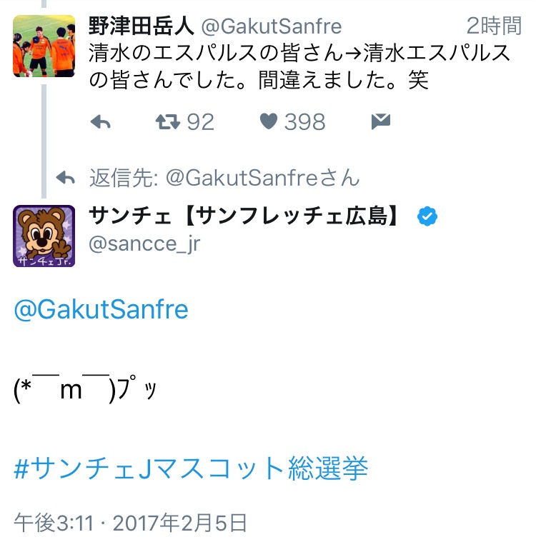536x552 pixels.
Task: Open the #サンチェJマスコット総選挙 hashtag
Action: tap(191, 468)
